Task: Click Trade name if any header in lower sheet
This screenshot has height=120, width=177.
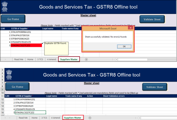Action: pyautogui.click(x=76, y=96)
